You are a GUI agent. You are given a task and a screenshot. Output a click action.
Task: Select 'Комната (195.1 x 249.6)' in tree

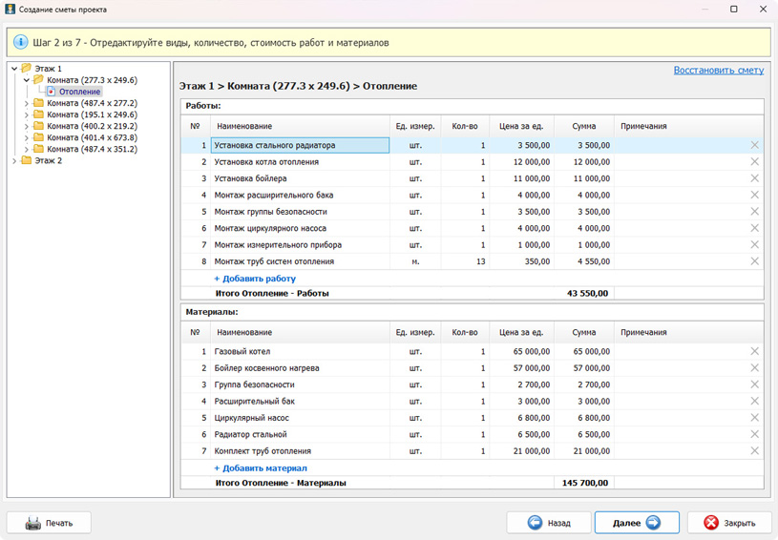(x=92, y=114)
